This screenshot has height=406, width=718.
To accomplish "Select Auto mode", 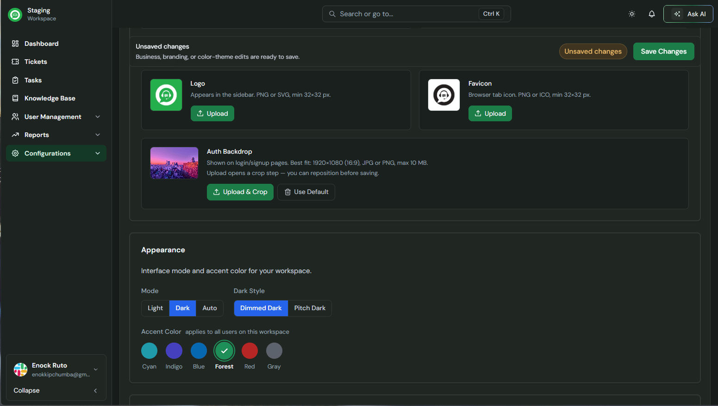I will tap(210, 308).
